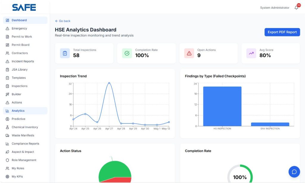Click the Go back link

pos(63,21)
